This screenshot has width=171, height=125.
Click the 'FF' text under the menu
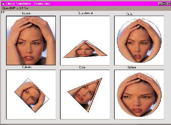coord(3,12)
